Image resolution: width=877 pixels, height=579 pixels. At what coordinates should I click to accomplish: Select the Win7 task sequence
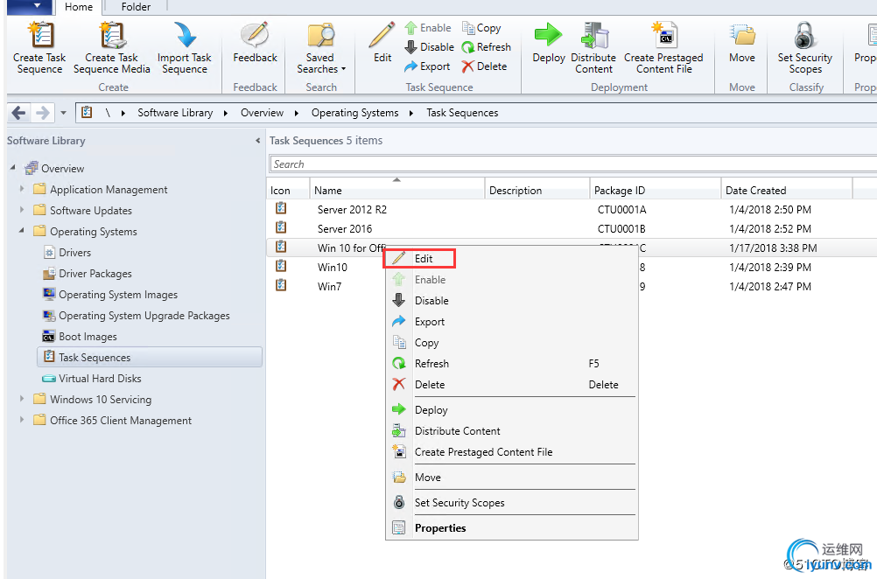tap(329, 287)
